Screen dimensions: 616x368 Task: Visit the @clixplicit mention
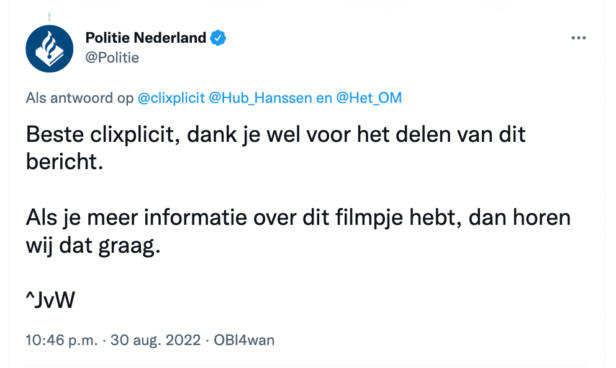click(171, 98)
